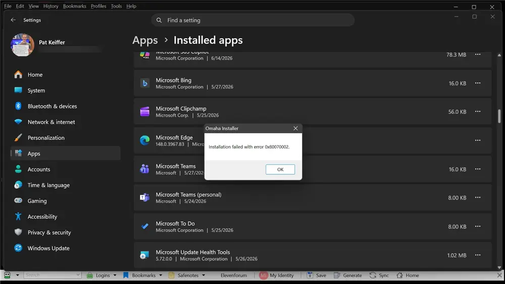Click the Microsoft Teams (personal) icon
Image resolution: width=505 pixels, height=284 pixels.
pyautogui.click(x=144, y=198)
